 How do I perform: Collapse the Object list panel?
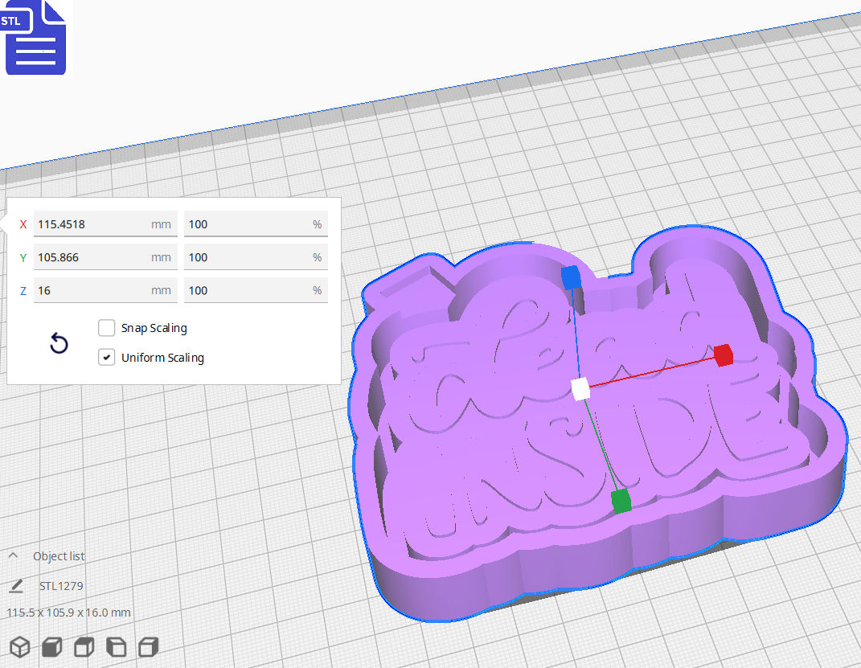11,555
